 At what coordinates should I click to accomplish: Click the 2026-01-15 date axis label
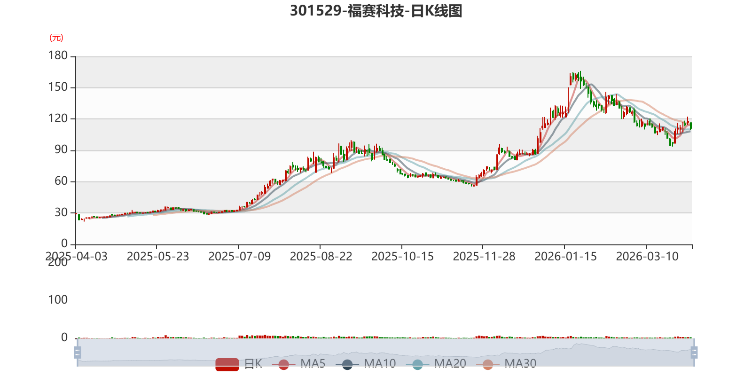pyautogui.click(x=566, y=257)
